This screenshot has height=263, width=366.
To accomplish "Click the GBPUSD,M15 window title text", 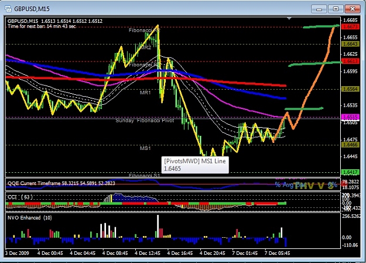I will 32,9.
